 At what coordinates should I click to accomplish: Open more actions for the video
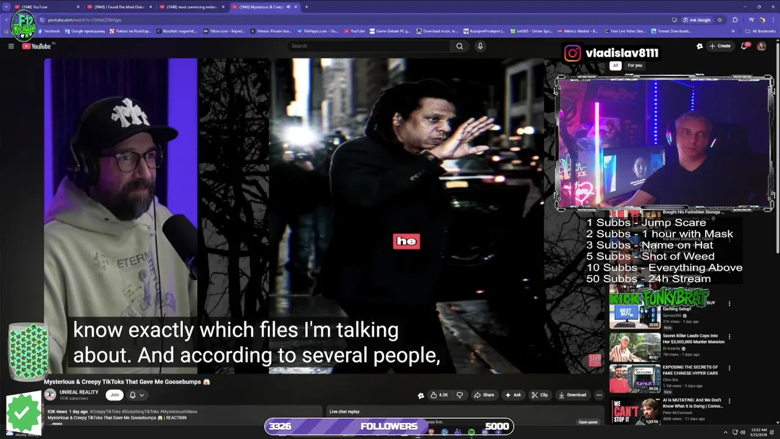point(598,394)
